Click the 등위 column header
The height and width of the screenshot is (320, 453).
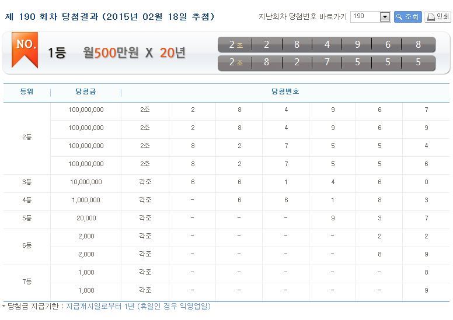coord(27,92)
